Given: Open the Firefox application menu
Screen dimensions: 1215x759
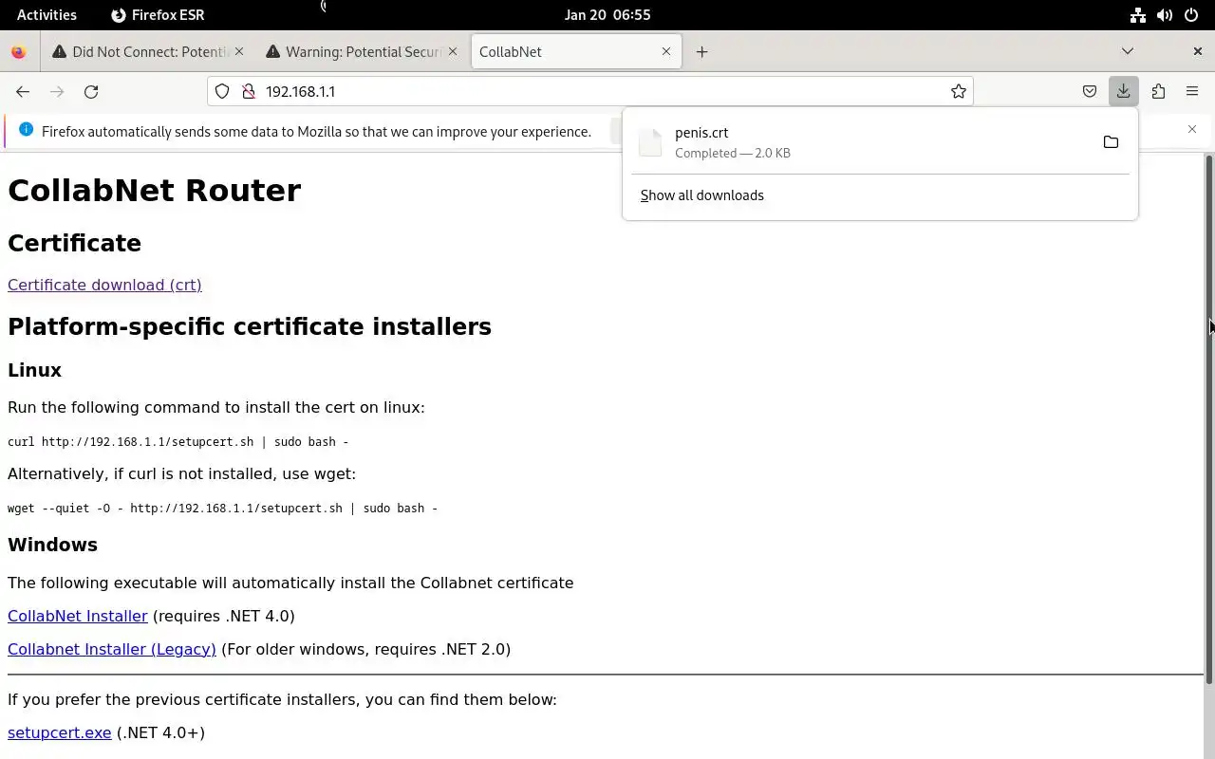Looking at the screenshot, I should (1192, 91).
